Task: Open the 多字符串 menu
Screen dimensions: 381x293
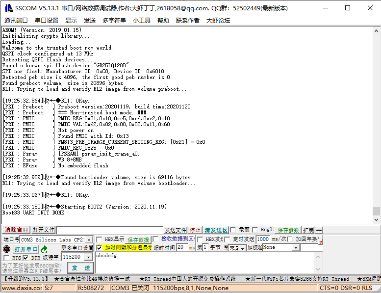Action: pos(114,21)
